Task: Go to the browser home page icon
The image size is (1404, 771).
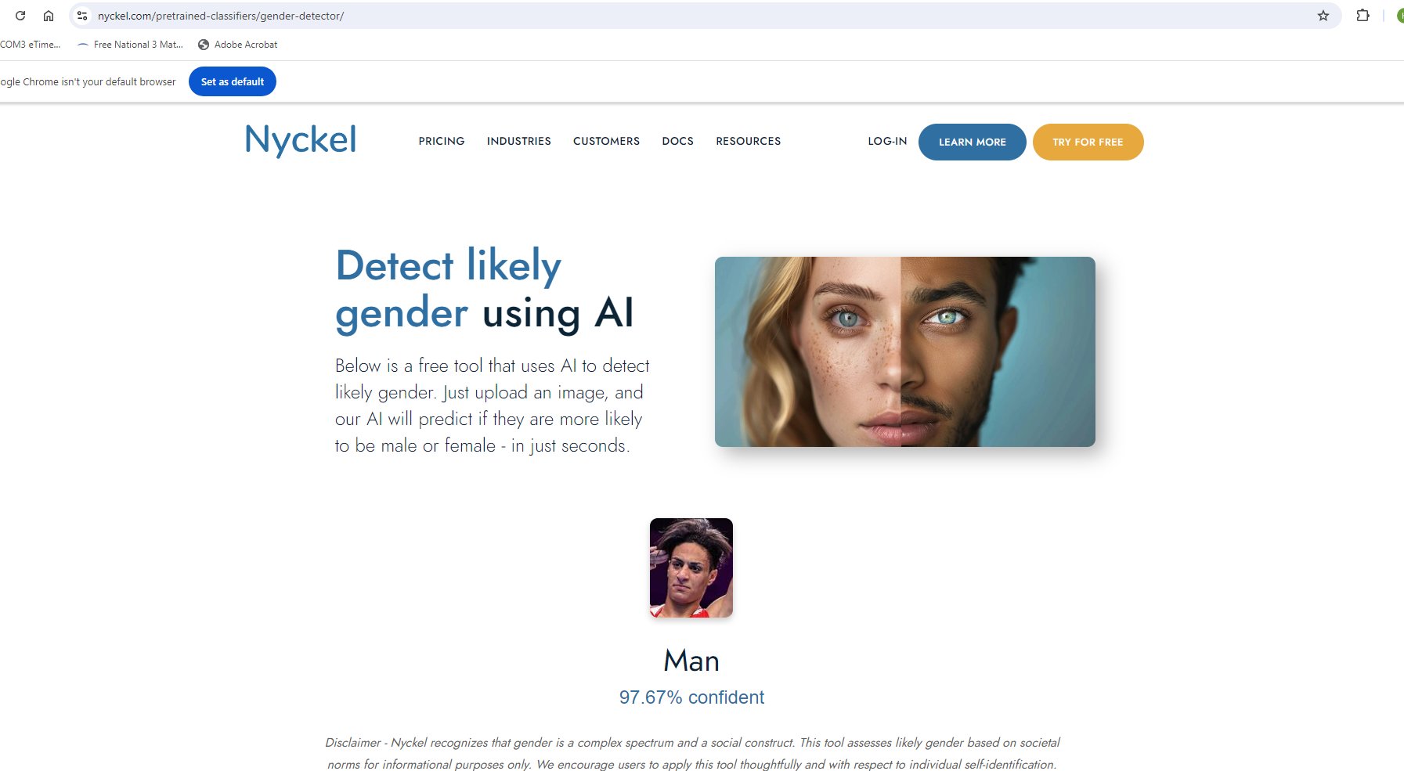Action: click(x=49, y=16)
